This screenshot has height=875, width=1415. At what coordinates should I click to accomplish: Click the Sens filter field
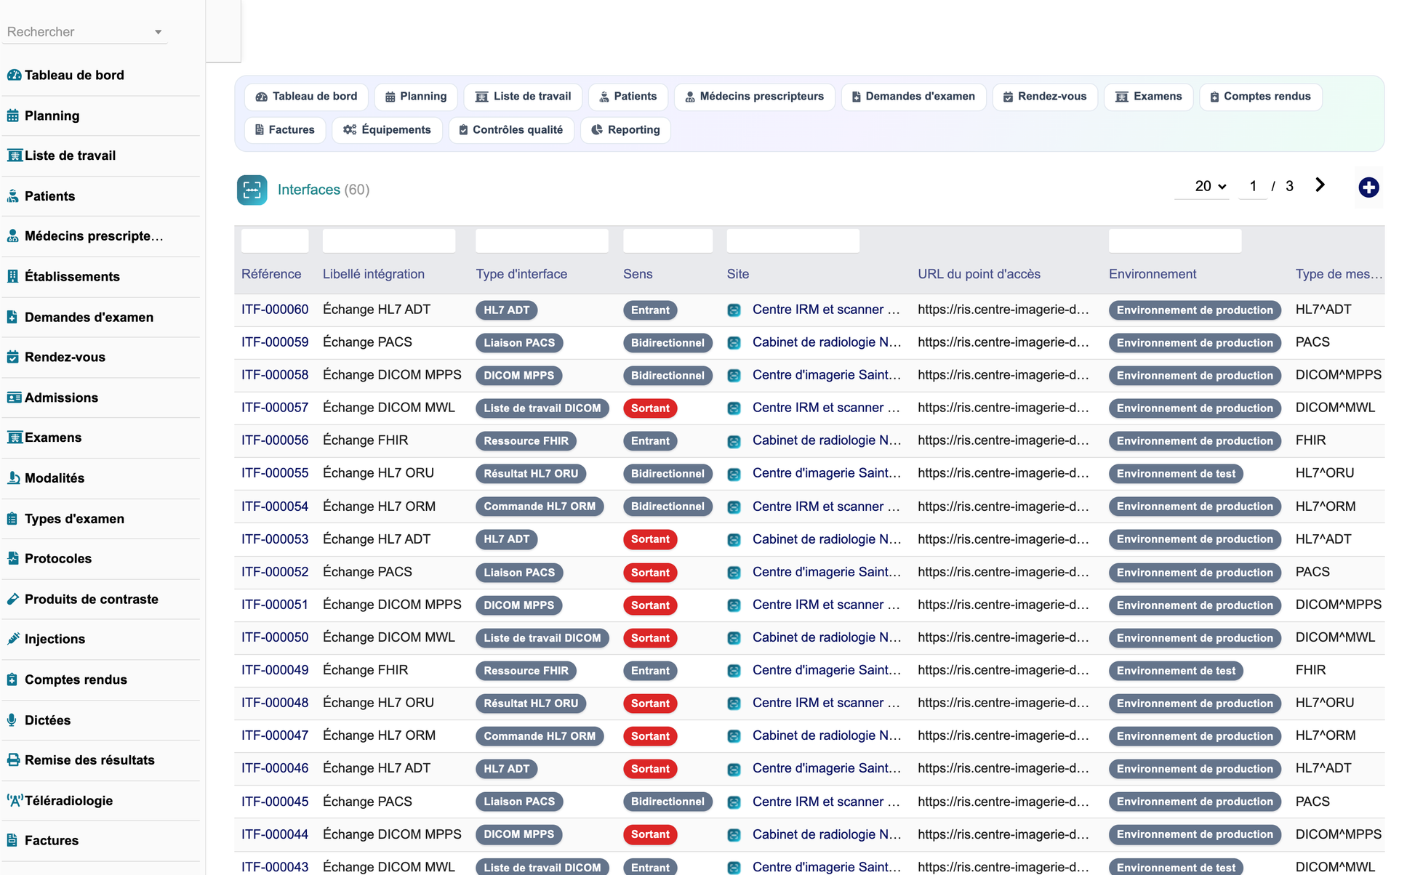click(668, 241)
